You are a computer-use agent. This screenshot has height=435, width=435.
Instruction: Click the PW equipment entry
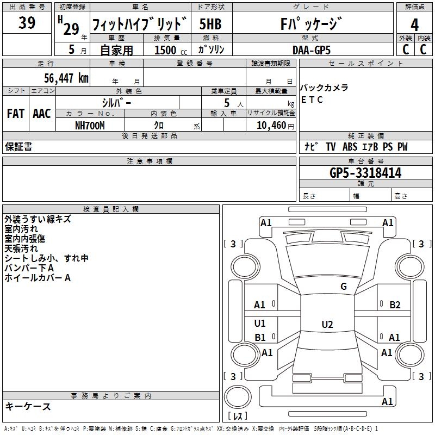tap(402, 147)
